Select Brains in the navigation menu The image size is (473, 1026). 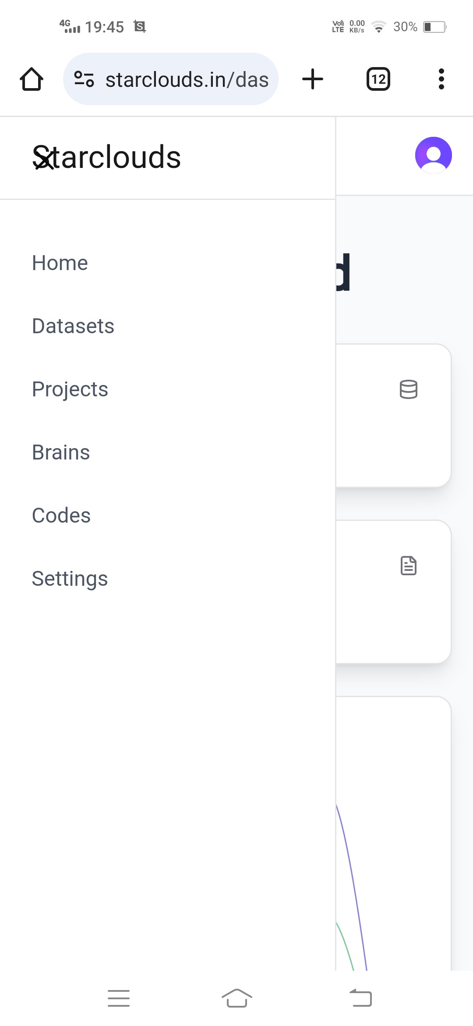61,452
